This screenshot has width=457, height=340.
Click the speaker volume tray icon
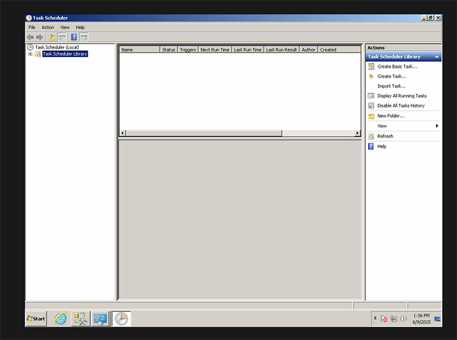point(403,319)
